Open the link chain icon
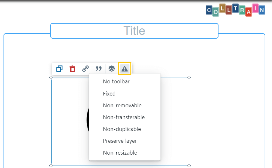The height and width of the screenshot is (168, 272). [86, 69]
